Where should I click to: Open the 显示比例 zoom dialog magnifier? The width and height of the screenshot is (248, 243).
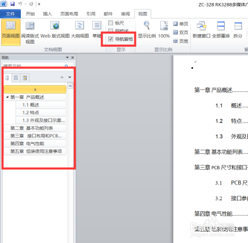(x=147, y=29)
